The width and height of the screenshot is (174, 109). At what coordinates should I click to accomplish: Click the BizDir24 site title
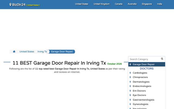point(19,5)
